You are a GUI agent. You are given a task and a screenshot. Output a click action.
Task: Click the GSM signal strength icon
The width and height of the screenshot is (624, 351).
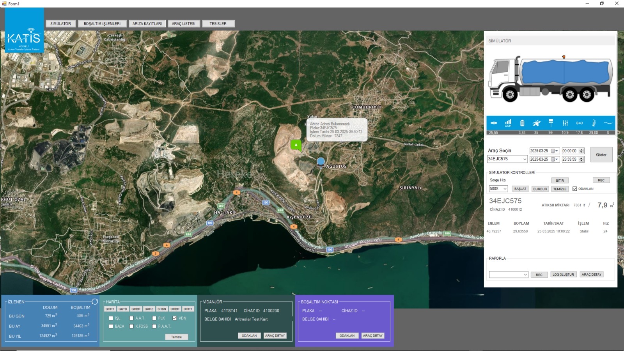508,123
